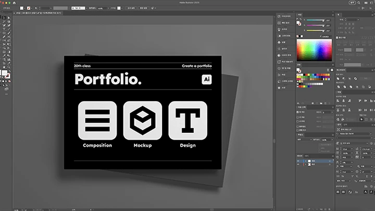Switch to the Layers tab
Image resolution: width=375 pixels, height=211 pixels.
(x=299, y=156)
